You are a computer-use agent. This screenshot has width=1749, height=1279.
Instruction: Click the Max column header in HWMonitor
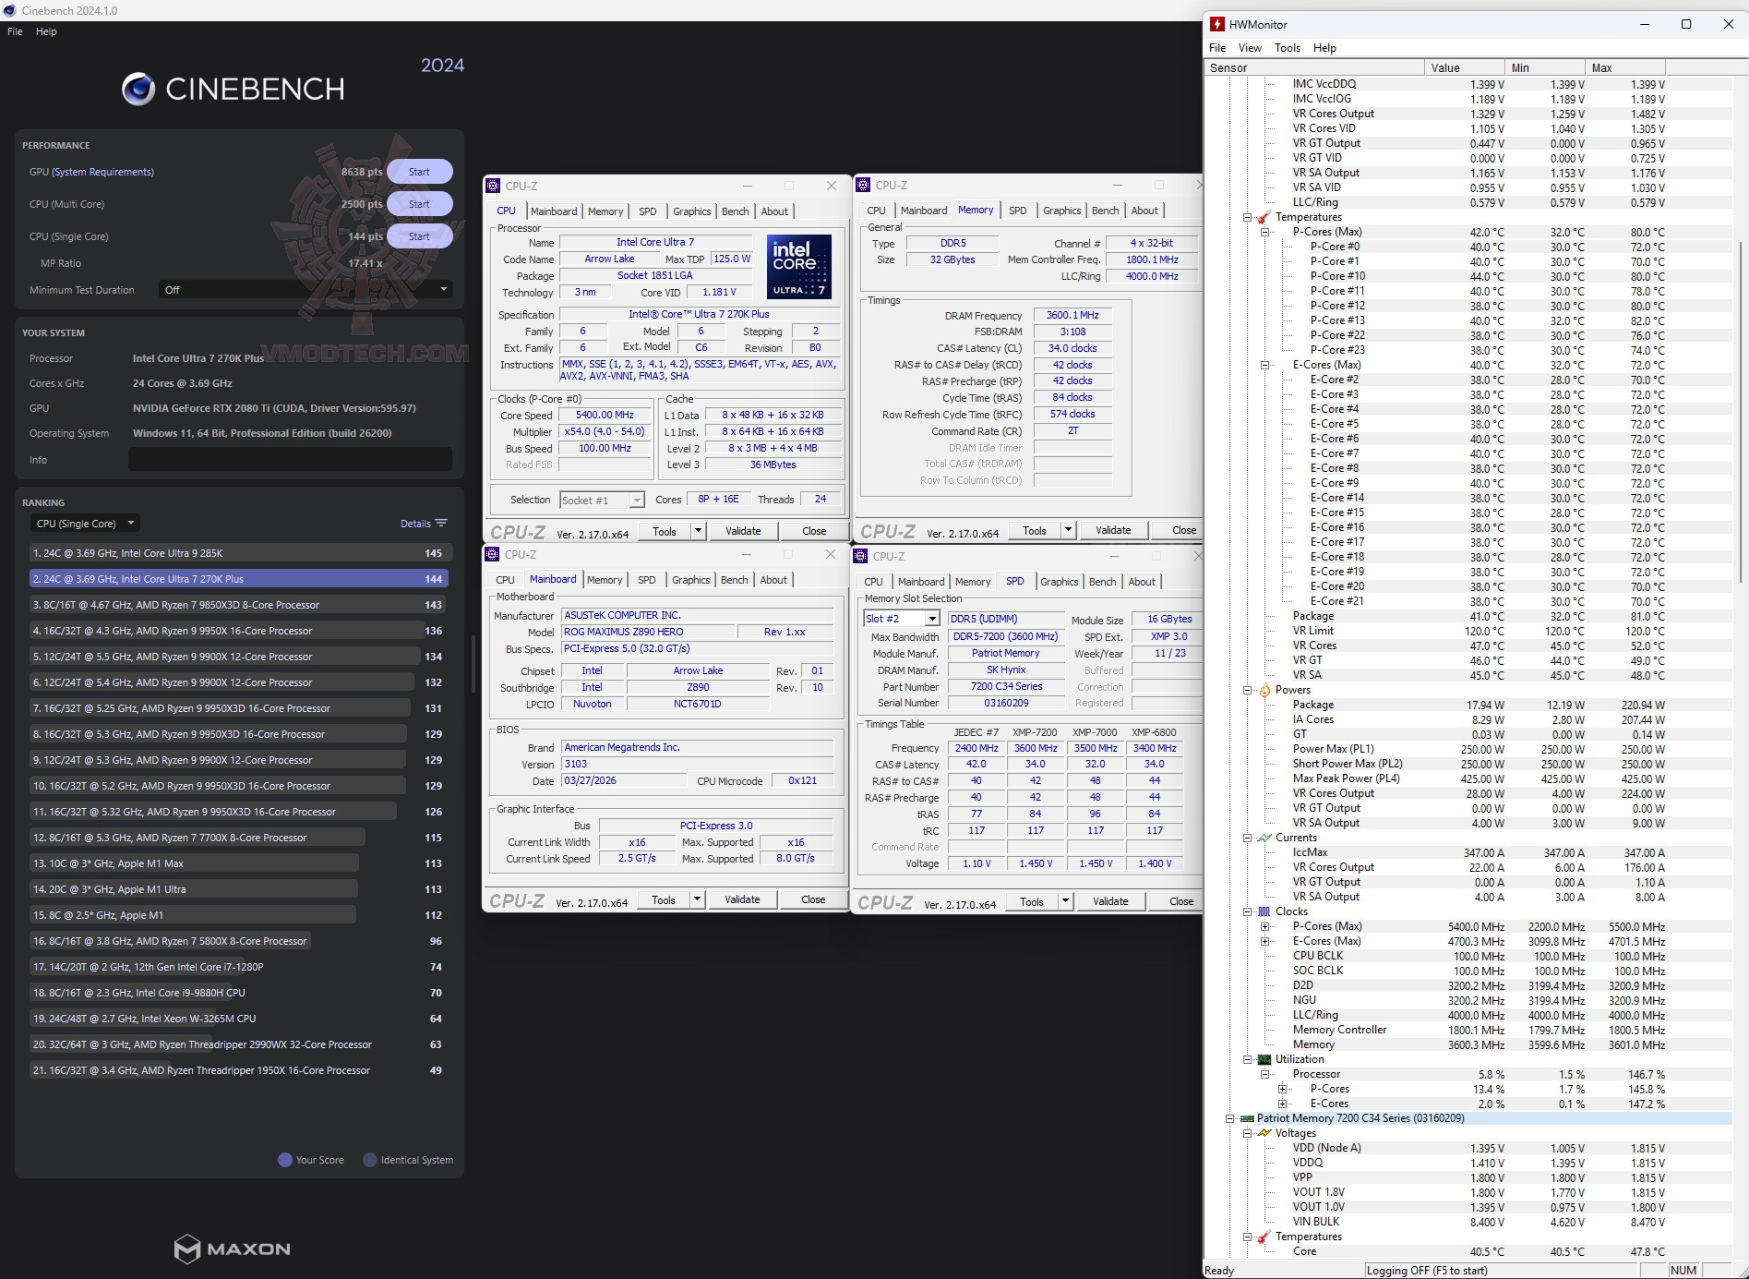(x=1625, y=67)
